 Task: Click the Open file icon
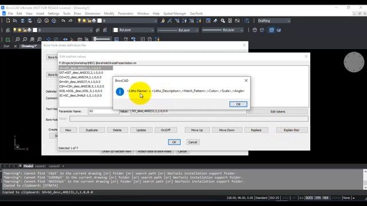15,21
